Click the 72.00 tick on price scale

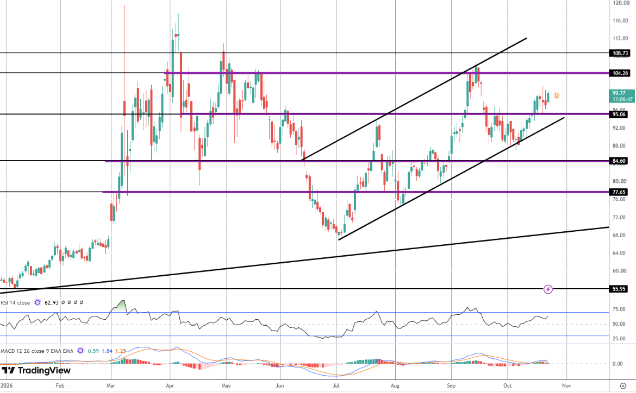620,218
